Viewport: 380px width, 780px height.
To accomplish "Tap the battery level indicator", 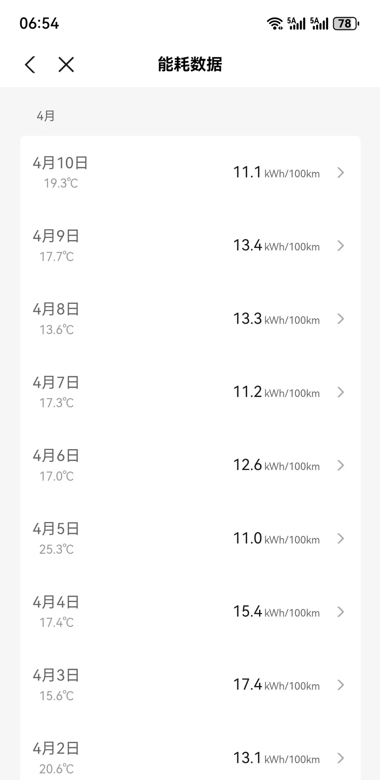I will click(346, 23).
